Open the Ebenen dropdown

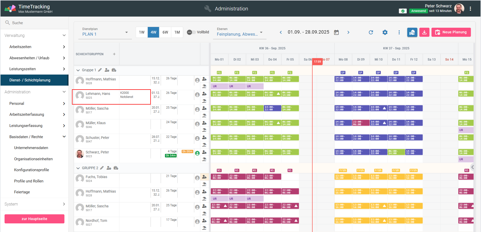[x=239, y=32]
